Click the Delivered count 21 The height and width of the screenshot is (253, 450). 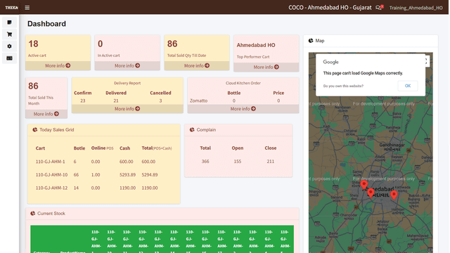click(x=116, y=100)
